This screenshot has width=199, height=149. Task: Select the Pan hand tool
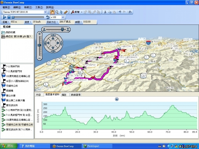[52, 12]
